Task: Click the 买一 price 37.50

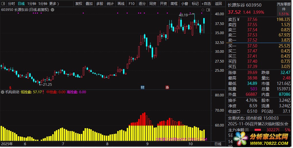Action: 252,46
